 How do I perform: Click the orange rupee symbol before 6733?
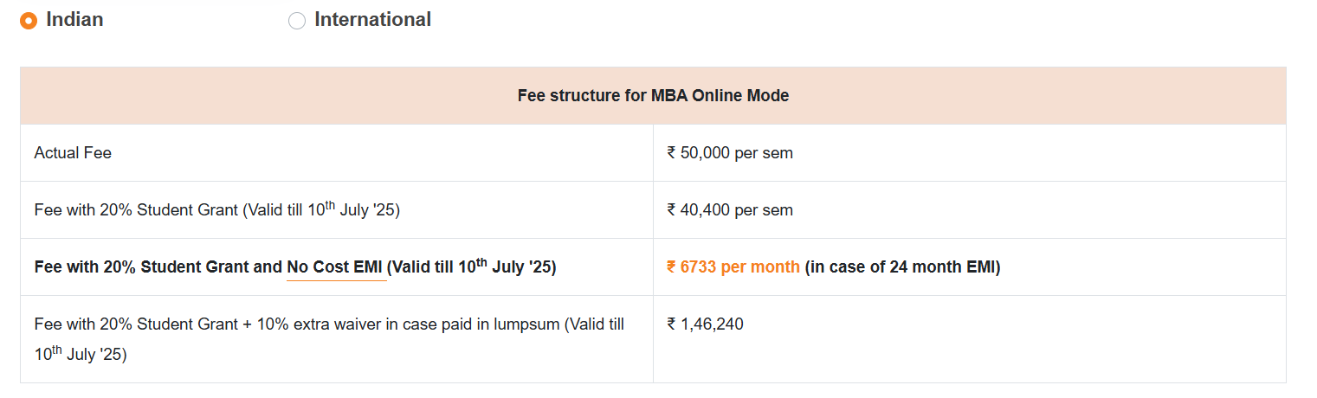coord(671,267)
